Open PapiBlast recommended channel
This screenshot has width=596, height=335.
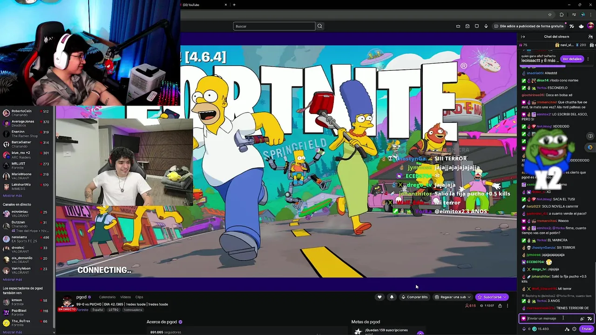tap(27, 312)
